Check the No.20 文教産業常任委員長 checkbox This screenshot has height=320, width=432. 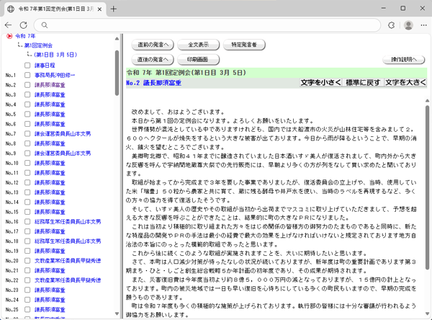27,261
